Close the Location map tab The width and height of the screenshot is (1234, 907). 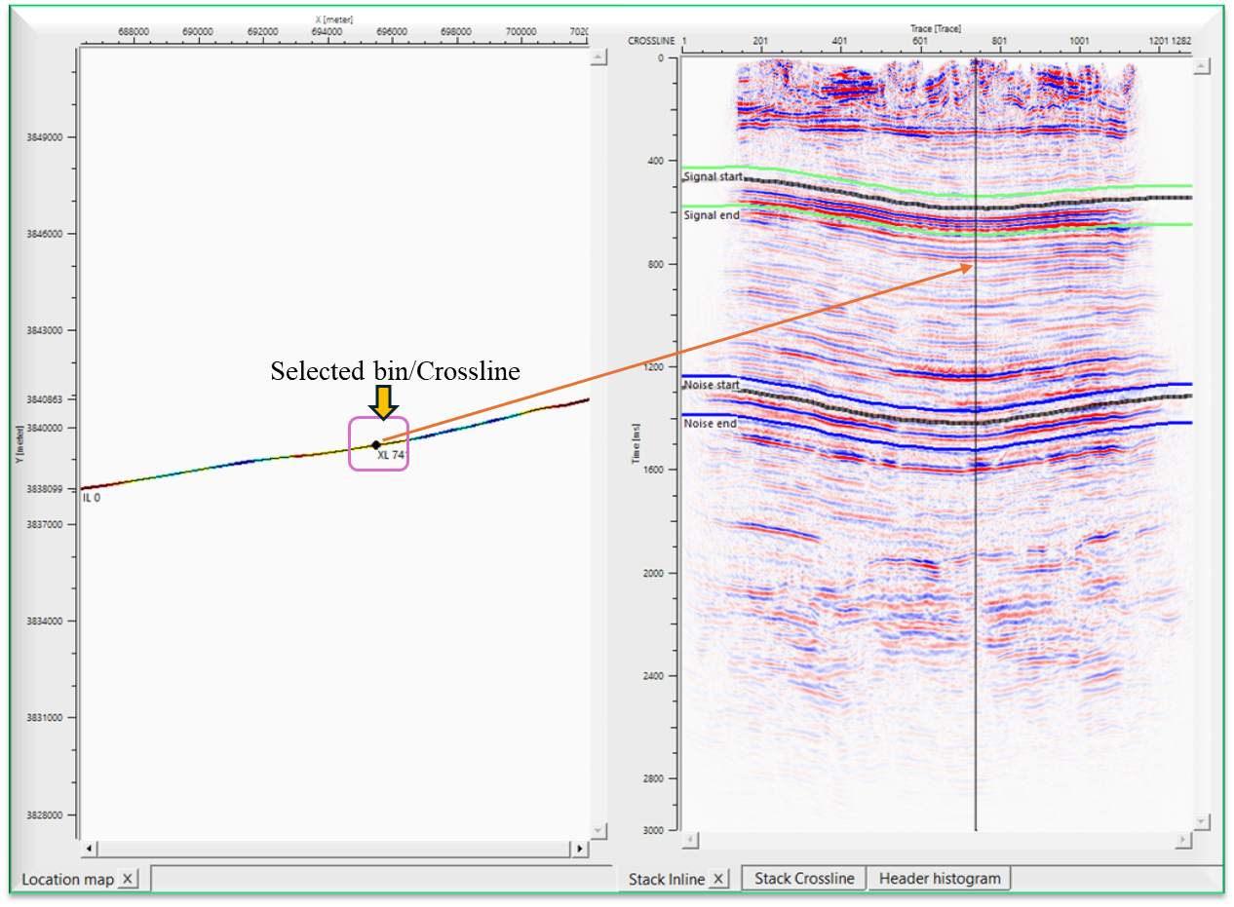point(128,879)
